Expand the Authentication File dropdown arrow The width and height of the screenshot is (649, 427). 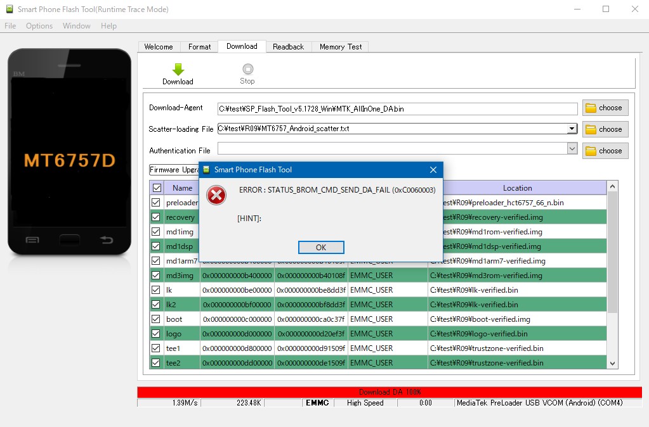click(x=572, y=148)
